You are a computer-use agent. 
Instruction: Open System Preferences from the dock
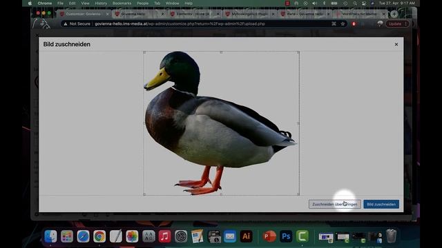181,236
